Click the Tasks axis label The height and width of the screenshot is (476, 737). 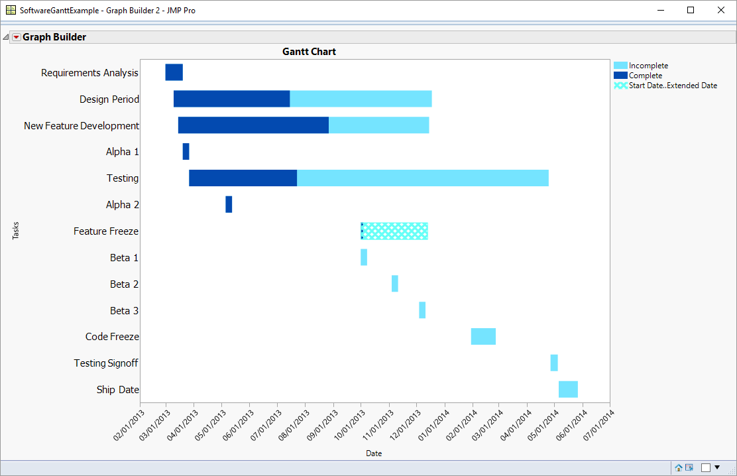pyautogui.click(x=16, y=230)
